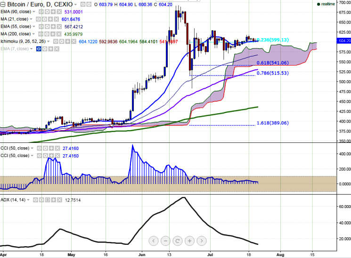351x258 pixels.
Task: Open settings gear for MA (200, close)
Action: pyautogui.click(x=47, y=34)
